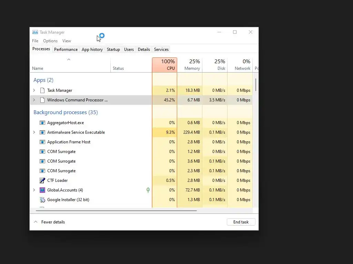Image resolution: width=353 pixels, height=264 pixels.
Task: Expand the Task Manager app row
Action: pyautogui.click(x=34, y=90)
